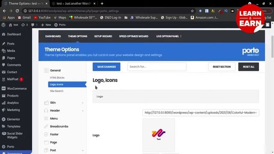Visit the site via 'test' home icon
The height and width of the screenshot is (154, 274).
(13, 25)
